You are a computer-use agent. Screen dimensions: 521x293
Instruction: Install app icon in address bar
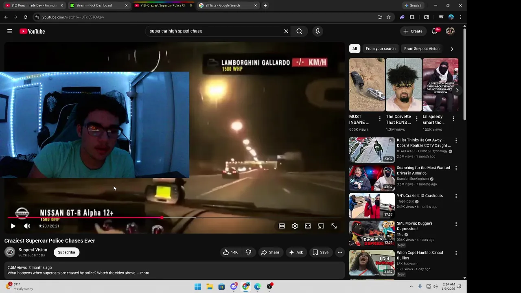[x=380, y=17]
